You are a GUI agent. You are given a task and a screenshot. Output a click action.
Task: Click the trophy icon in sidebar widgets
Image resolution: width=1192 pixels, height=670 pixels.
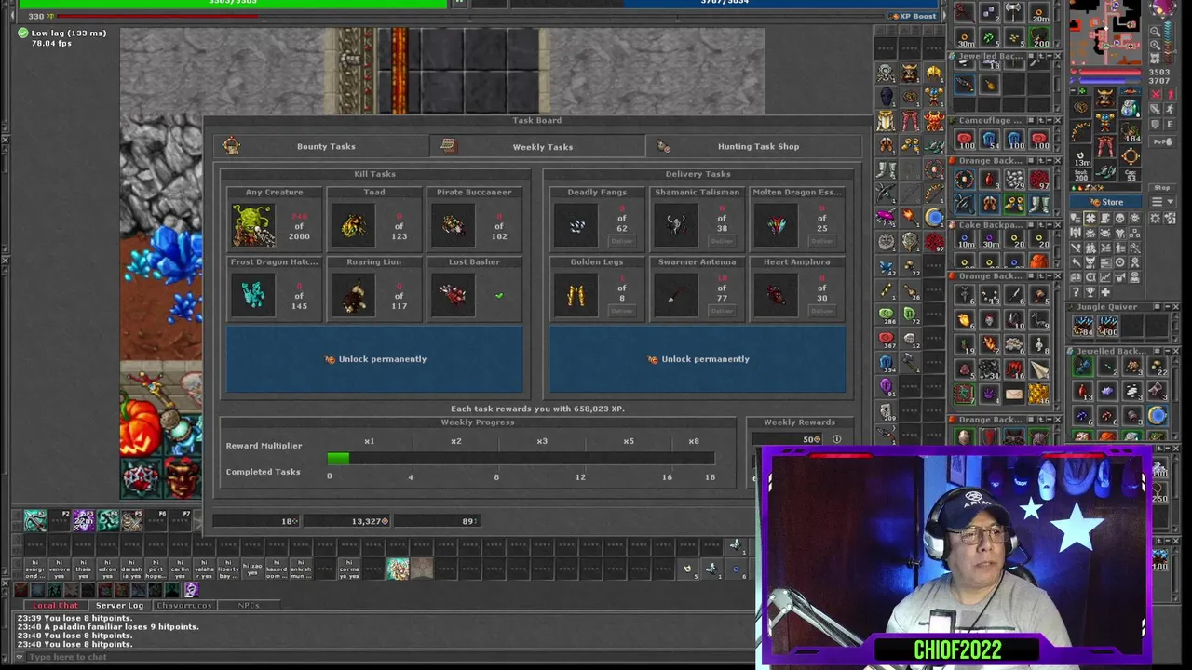(1090, 291)
